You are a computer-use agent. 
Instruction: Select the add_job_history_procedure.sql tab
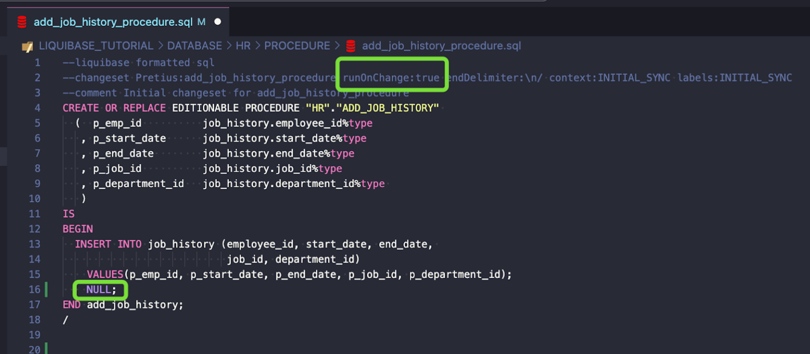[x=113, y=22]
